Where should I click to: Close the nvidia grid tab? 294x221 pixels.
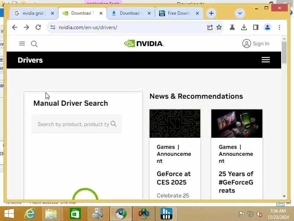click(53, 13)
